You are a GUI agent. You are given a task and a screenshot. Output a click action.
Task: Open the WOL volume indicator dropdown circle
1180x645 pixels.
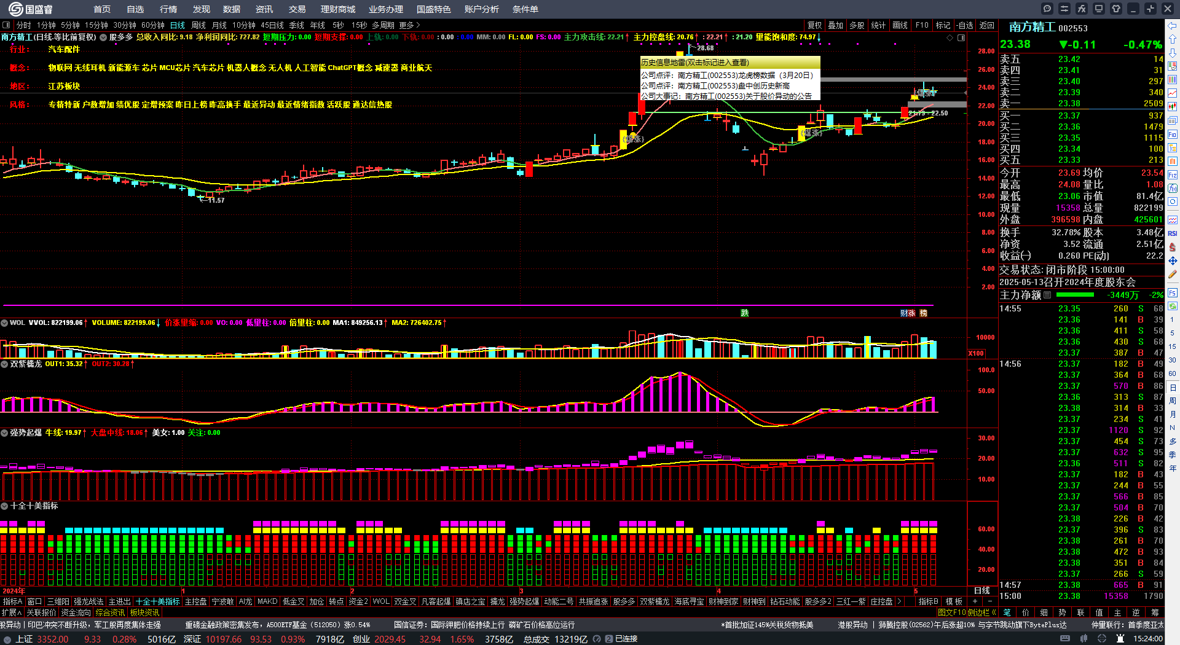point(4,322)
